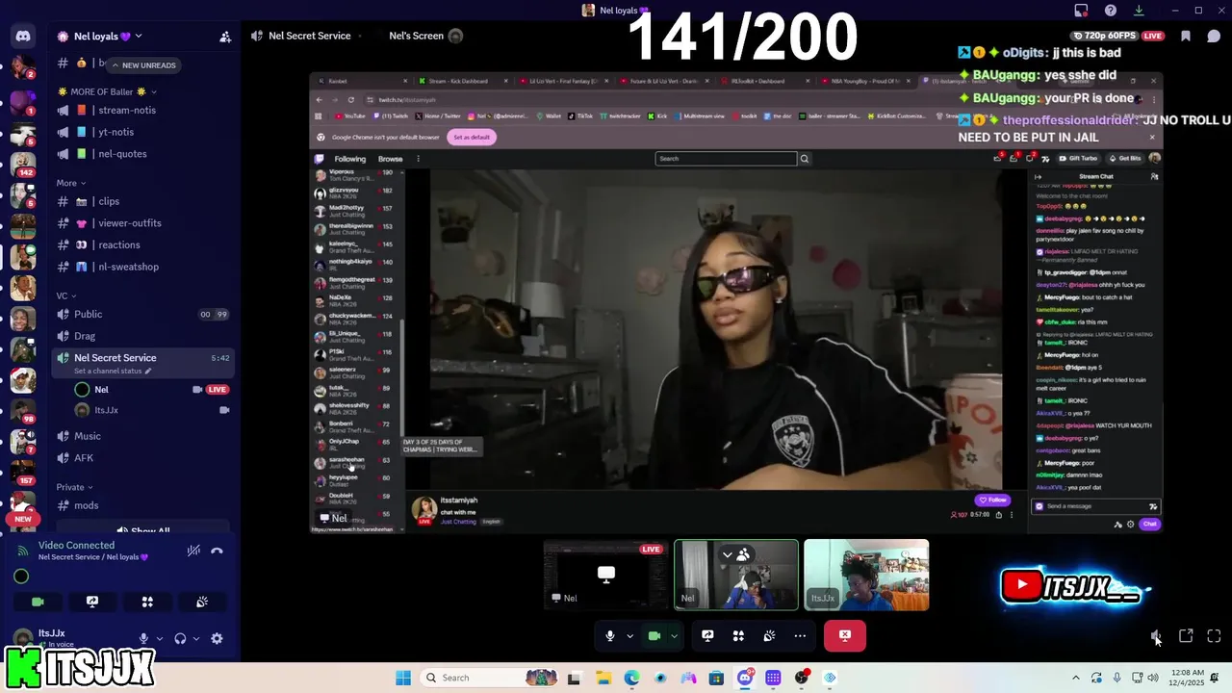The width and height of the screenshot is (1232, 693).
Task: Open clips text channel
Action: (x=109, y=201)
